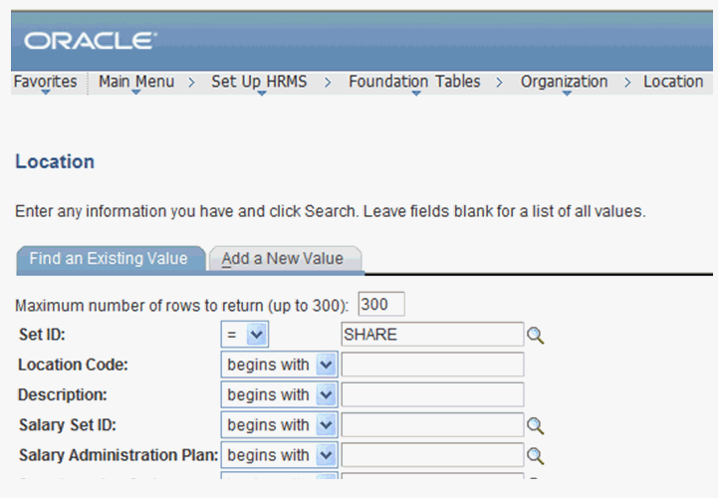Click the Location breadcrumb link

[x=673, y=82]
